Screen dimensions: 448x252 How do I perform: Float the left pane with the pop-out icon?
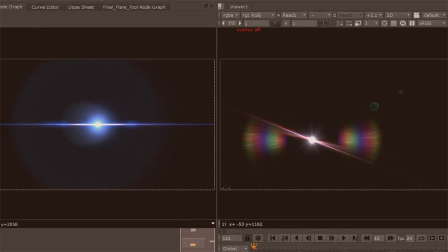[x=206, y=6]
